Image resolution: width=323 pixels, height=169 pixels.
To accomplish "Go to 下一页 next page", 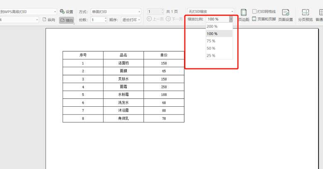I will [x=174, y=19].
